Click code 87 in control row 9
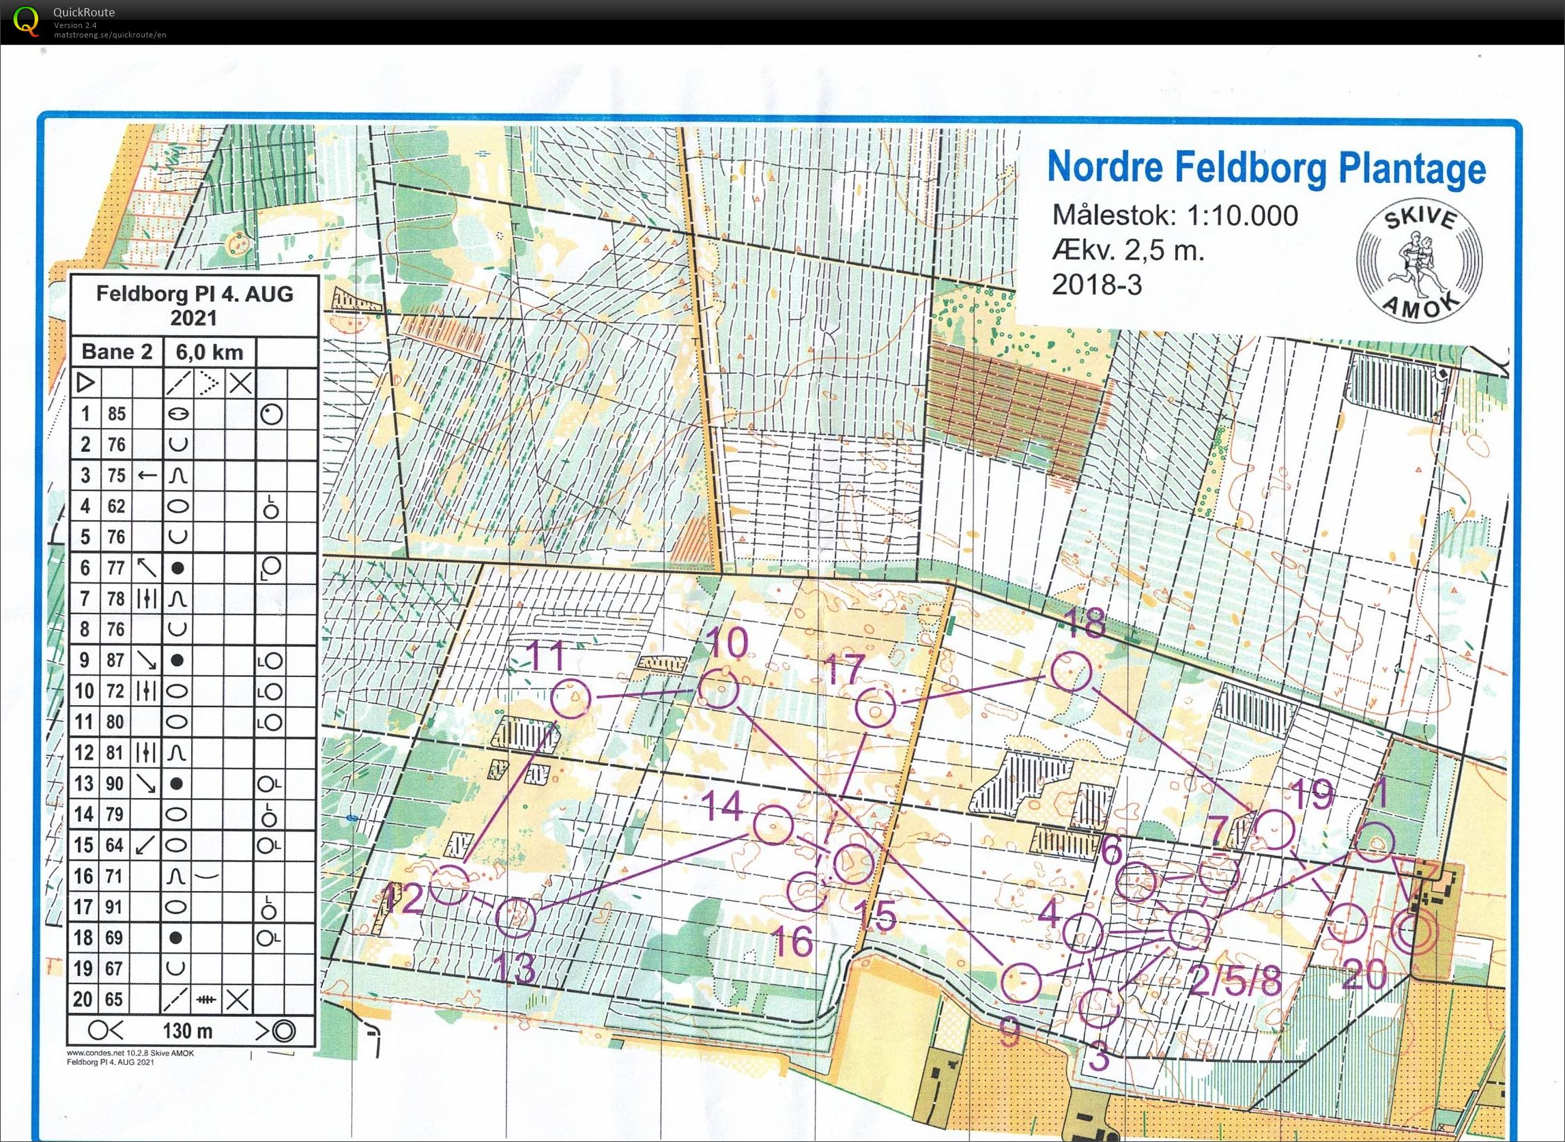This screenshot has width=1565, height=1142. point(117,660)
